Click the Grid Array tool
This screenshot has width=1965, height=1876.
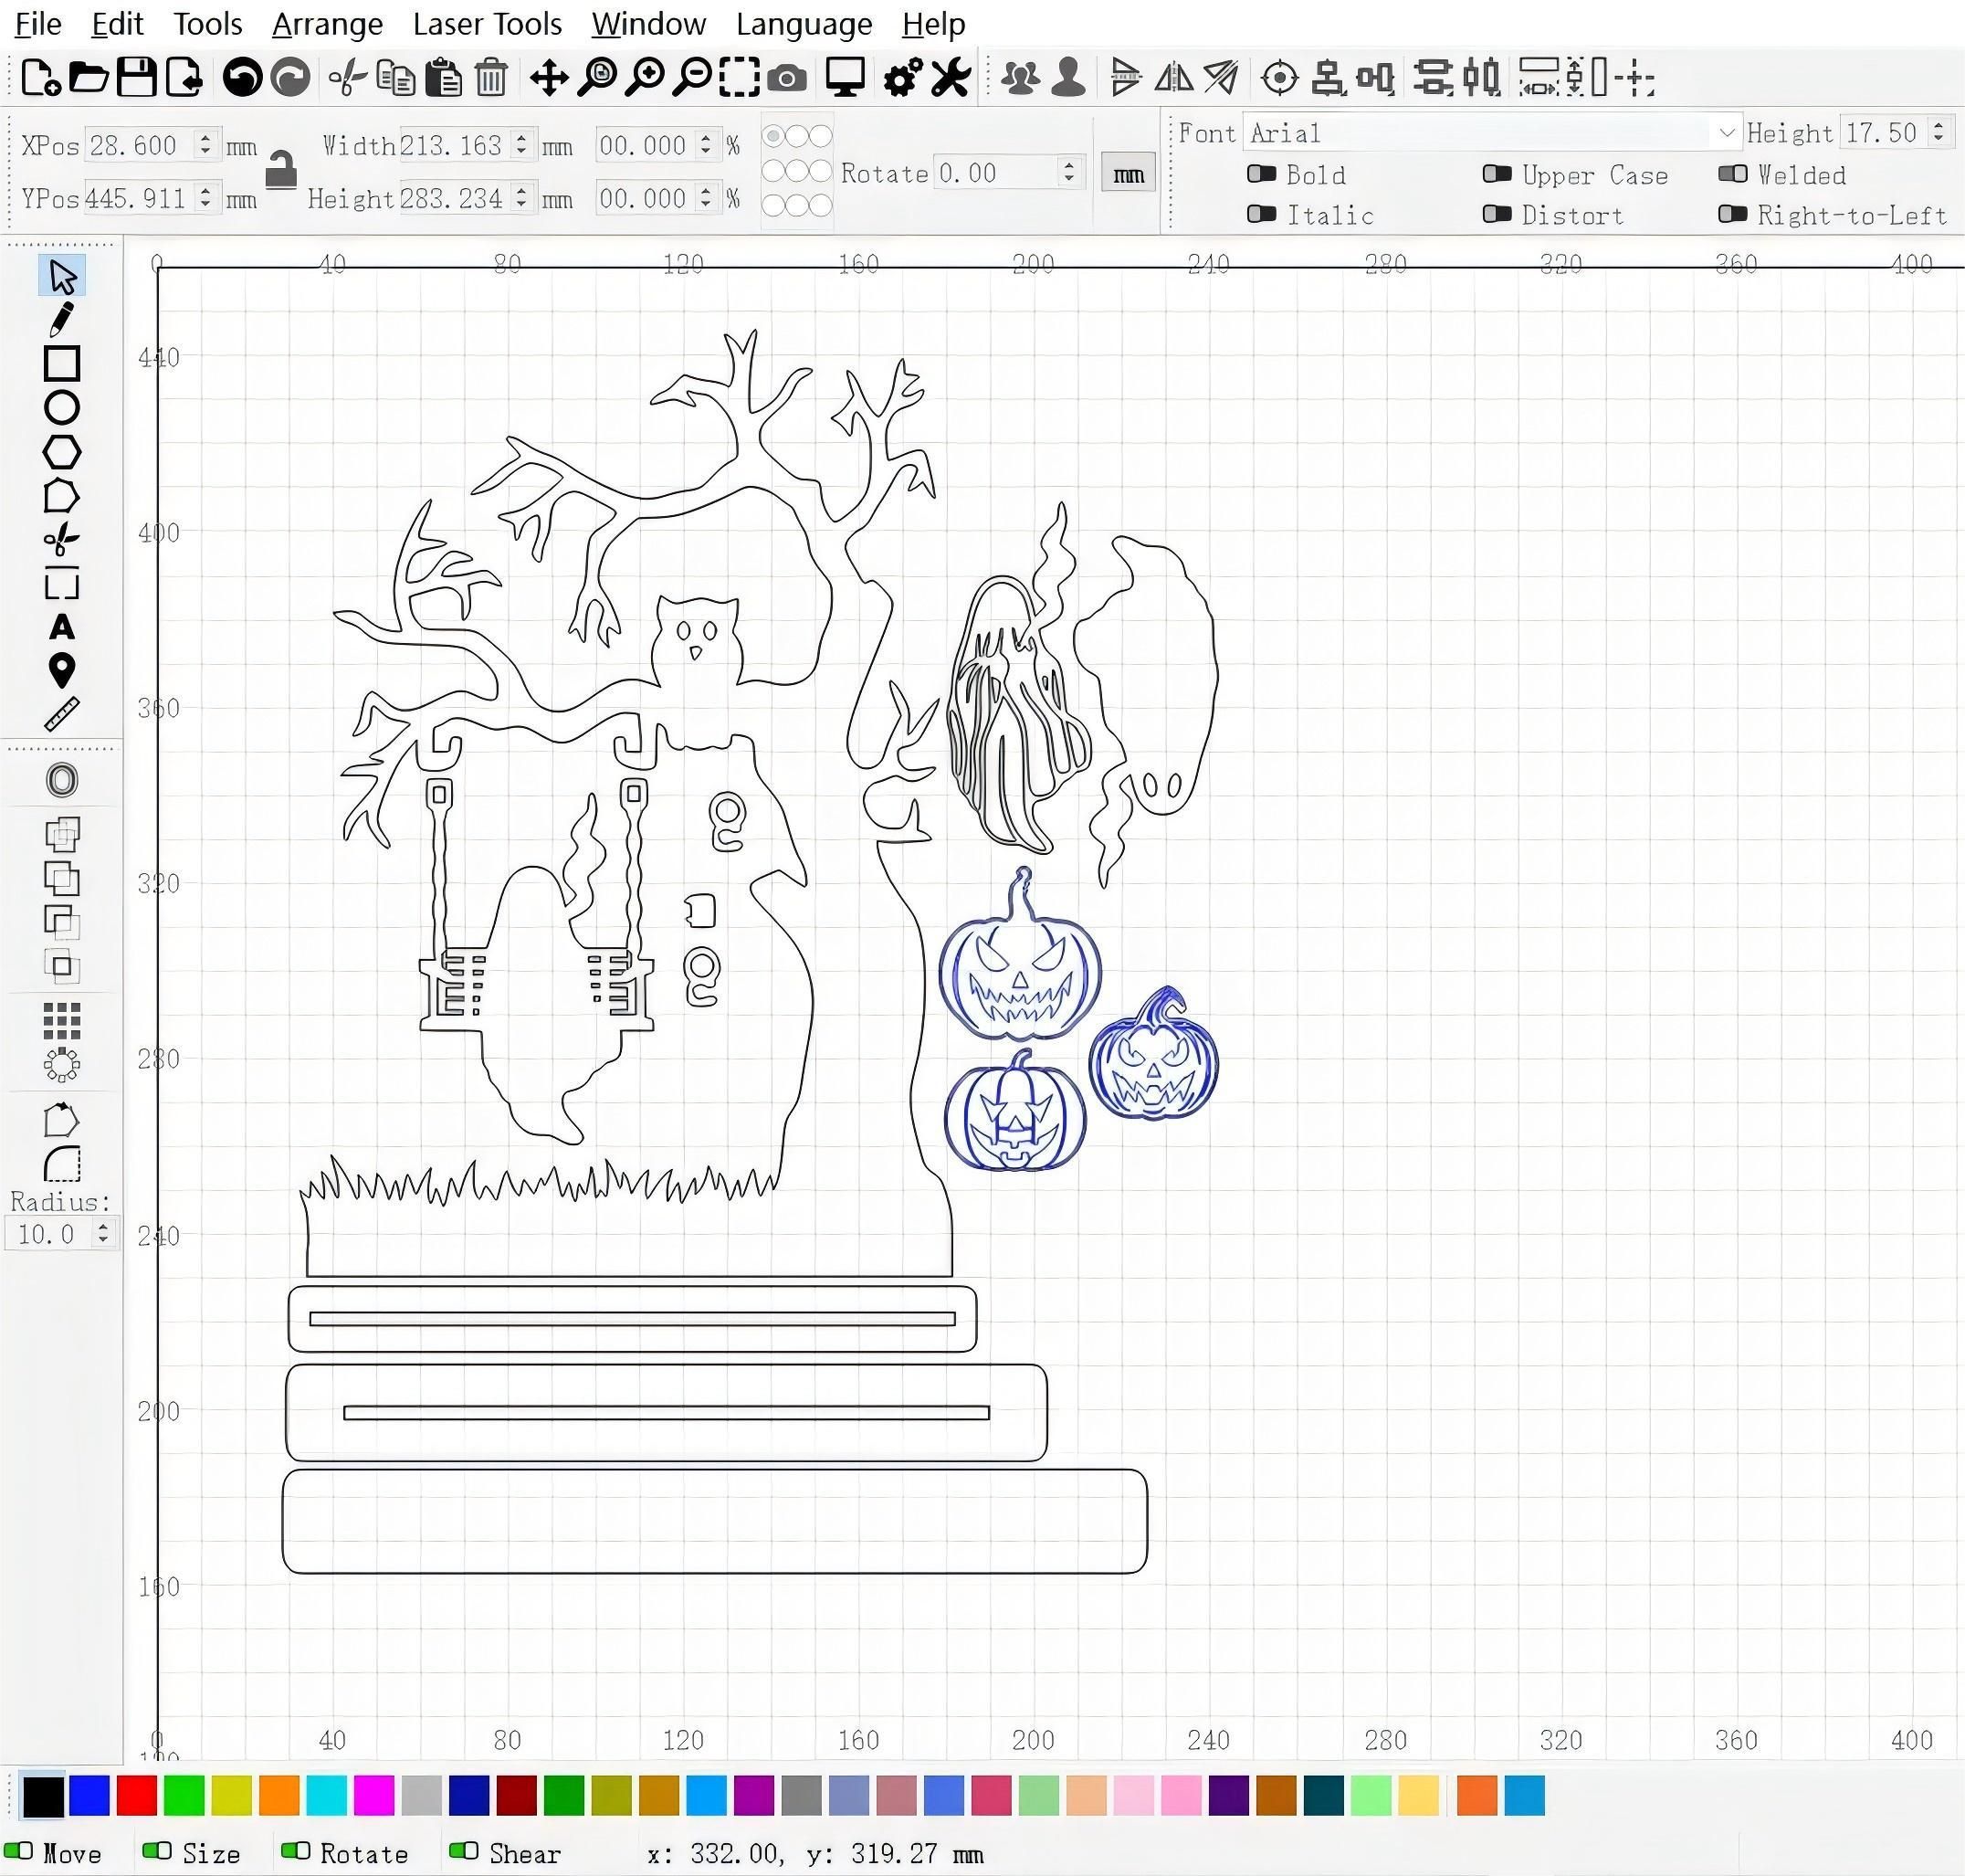tap(62, 1021)
